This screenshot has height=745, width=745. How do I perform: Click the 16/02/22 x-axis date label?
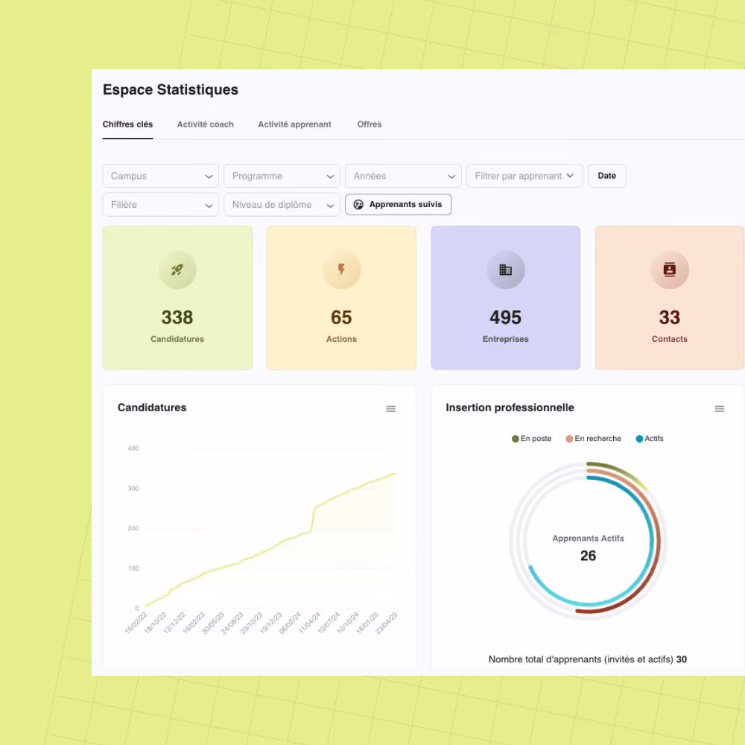click(x=136, y=622)
